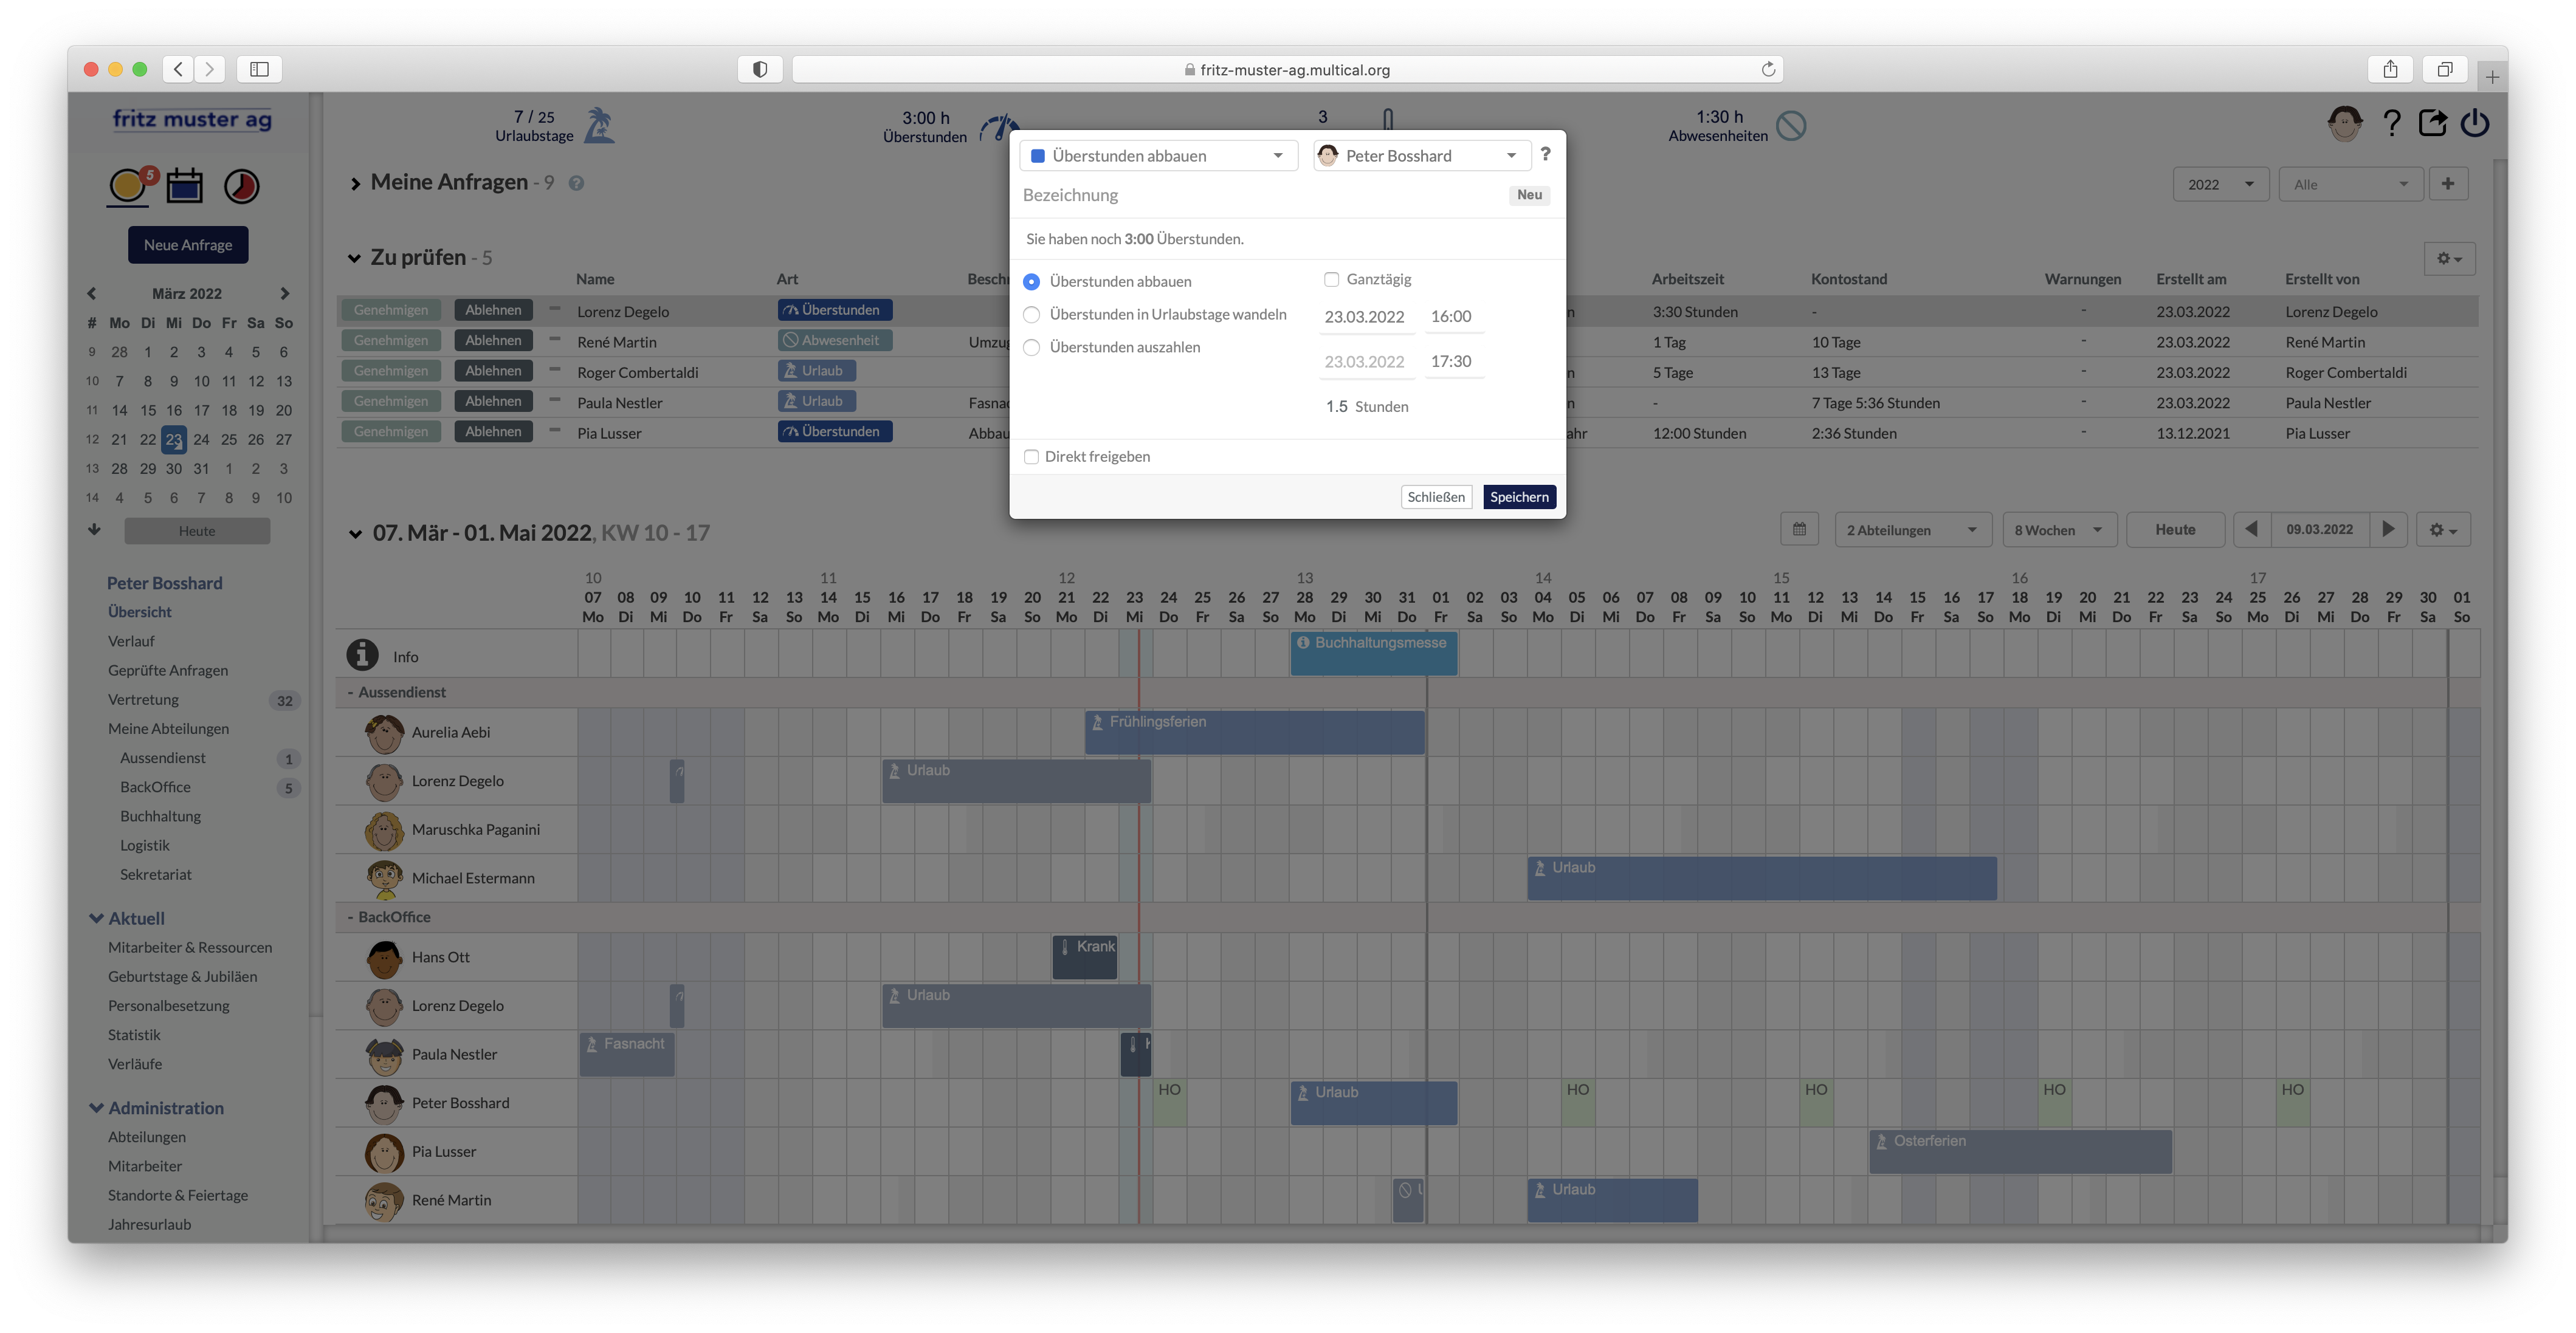Click the blue color square in type dropdown
This screenshot has width=2576, height=1333.
pyautogui.click(x=1038, y=156)
